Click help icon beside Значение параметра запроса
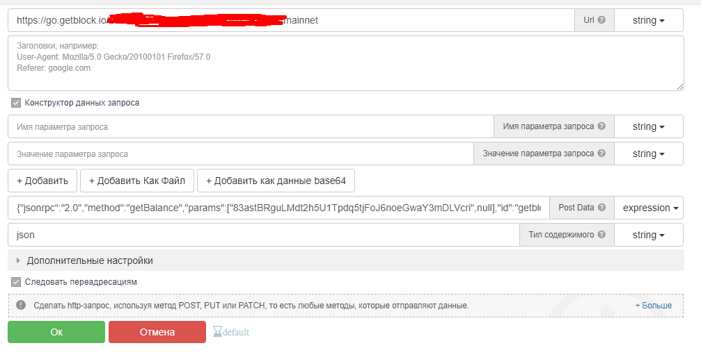The width and height of the screenshot is (701, 357). 601,153
